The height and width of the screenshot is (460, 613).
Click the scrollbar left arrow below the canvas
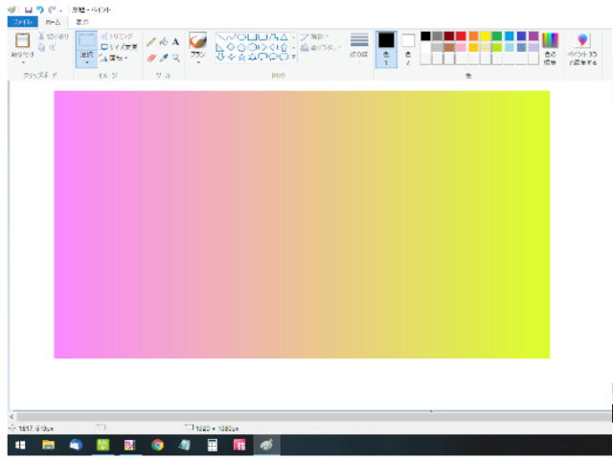[12, 416]
